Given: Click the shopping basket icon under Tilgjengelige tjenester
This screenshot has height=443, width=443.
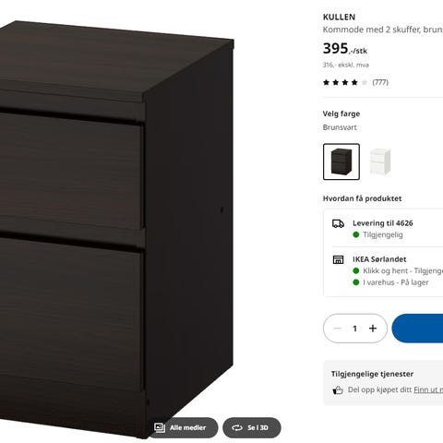Looking at the screenshot, I should 338,390.
